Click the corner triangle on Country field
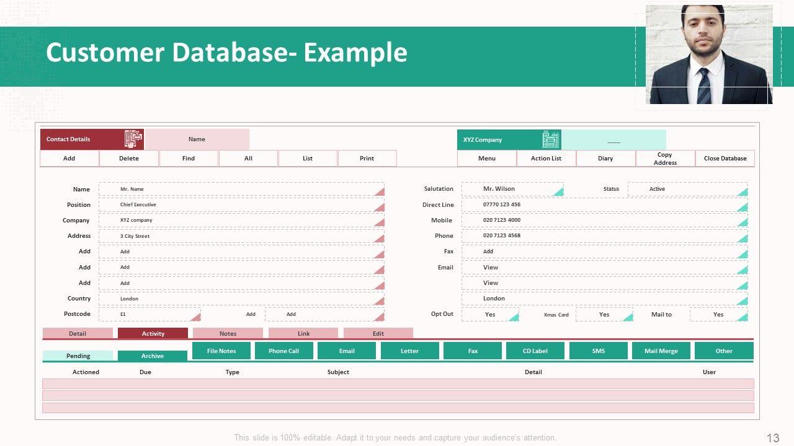 (380, 301)
